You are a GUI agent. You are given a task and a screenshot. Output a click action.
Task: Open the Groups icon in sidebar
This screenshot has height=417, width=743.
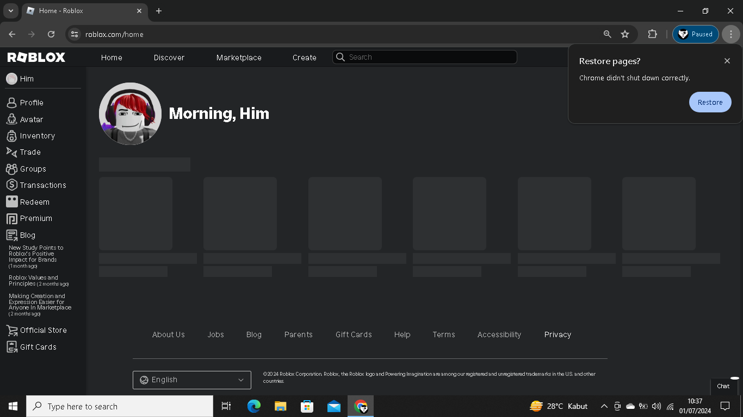click(11, 169)
